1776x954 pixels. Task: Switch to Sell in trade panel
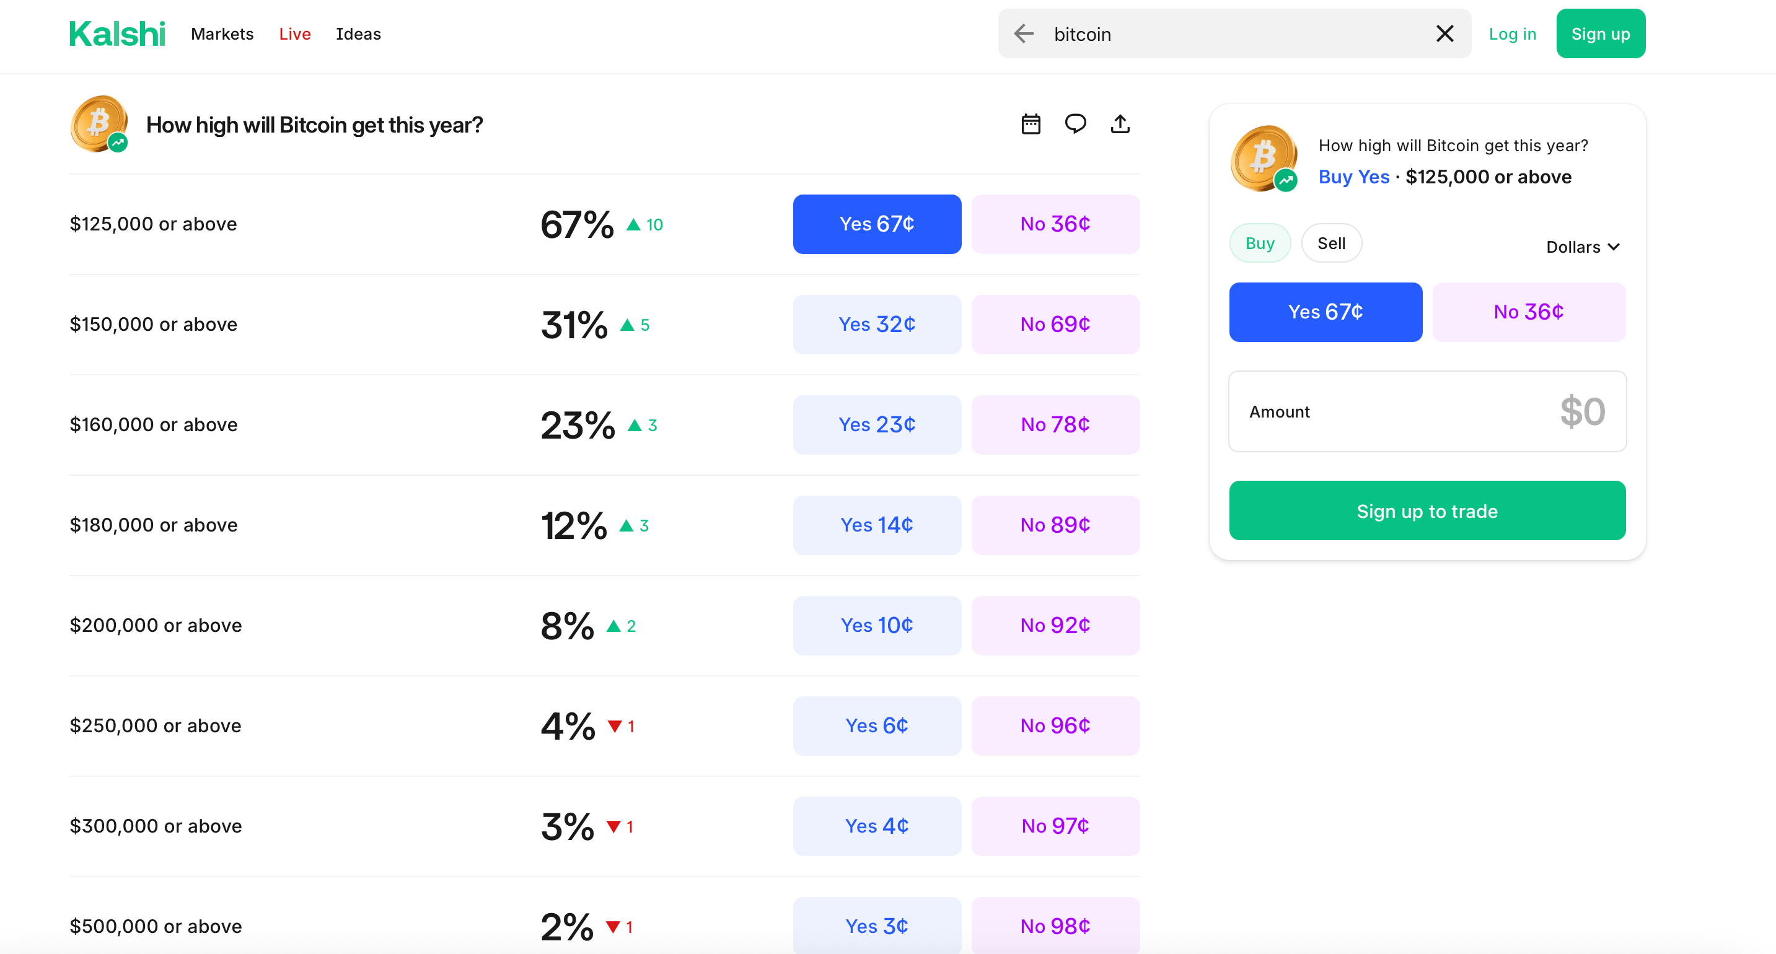(1331, 243)
